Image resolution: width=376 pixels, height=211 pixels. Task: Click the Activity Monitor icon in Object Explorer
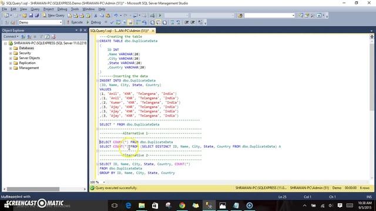coord(53,36)
